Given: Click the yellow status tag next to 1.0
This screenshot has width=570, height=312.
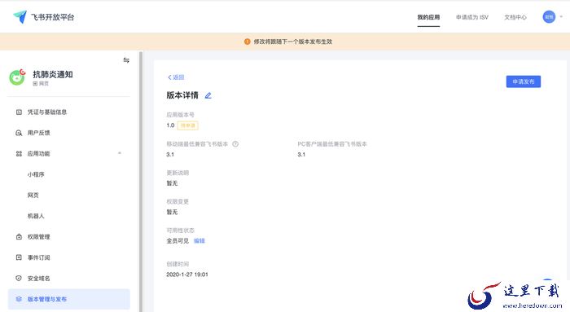Looking at the screenshot, I should click(x=187, y=125).
